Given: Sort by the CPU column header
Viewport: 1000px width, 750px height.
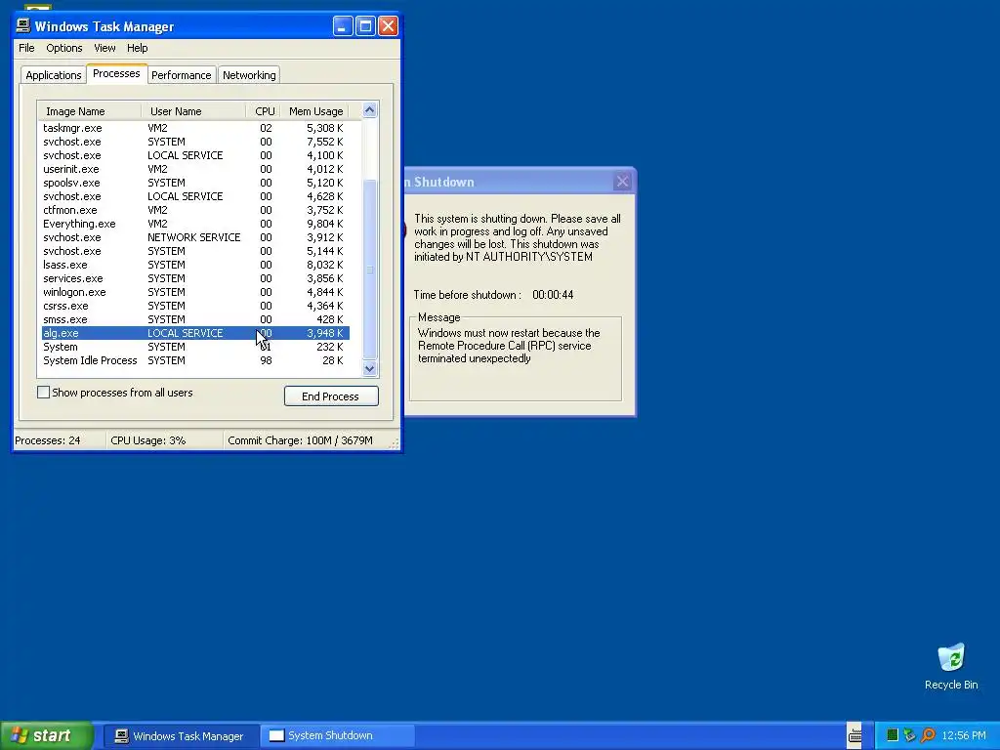Looking at the screenshot, I should 264,111.
